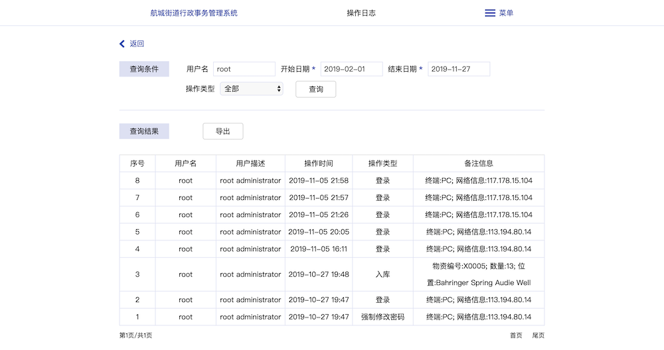
Task: Select time cell 2019-11-05 21:58
Action: coord(319,181)
